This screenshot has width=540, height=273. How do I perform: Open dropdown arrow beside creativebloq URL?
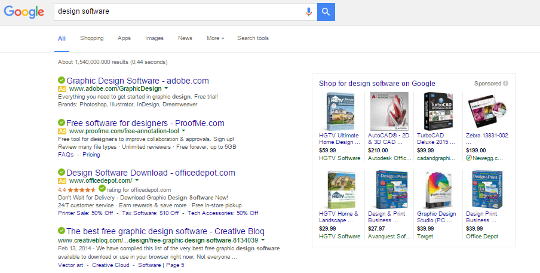[x=262, y=240]
